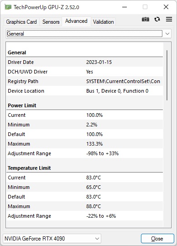The height and width of the screenshot is (246, 177).
Task: Select the Driver Date value 2023-01-15
Action: (99, 62)
